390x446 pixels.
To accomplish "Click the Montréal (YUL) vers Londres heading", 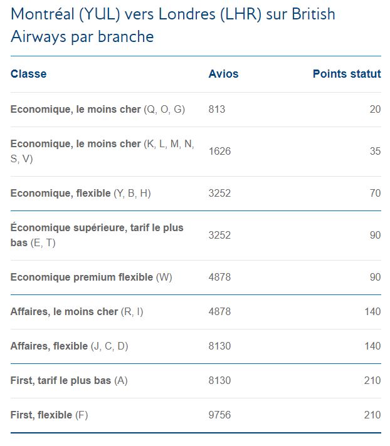I will click(172, 25).
